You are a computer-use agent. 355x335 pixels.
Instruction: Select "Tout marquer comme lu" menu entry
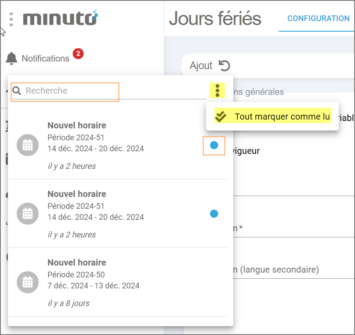click(x=282, y=117)
